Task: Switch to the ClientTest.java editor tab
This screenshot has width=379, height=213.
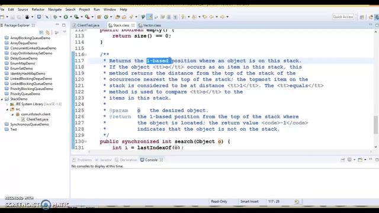Action: tap(88, 25)
